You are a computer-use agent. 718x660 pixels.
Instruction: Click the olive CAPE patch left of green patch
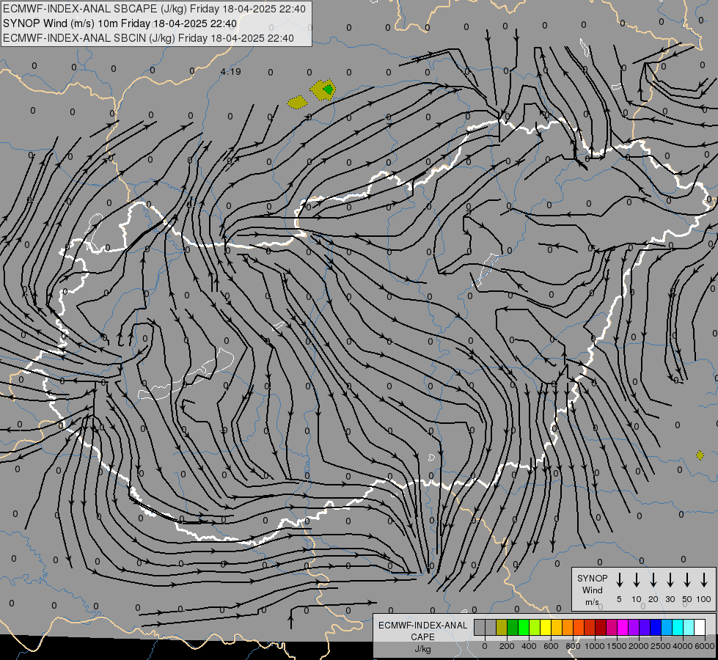point(297,102)
